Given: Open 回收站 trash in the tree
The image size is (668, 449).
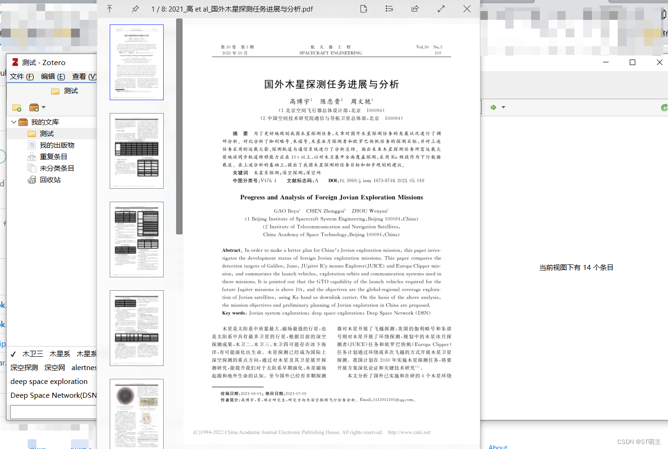Looking at the screenshot, I should (x=50, y=180).
